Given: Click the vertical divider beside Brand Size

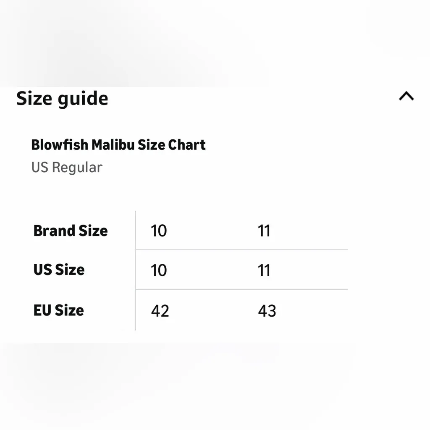Looking at the screenshot, I should [x=136, y=231].
